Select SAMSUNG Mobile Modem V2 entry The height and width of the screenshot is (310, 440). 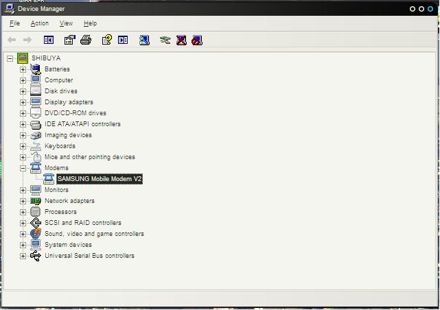coord(100,179)
